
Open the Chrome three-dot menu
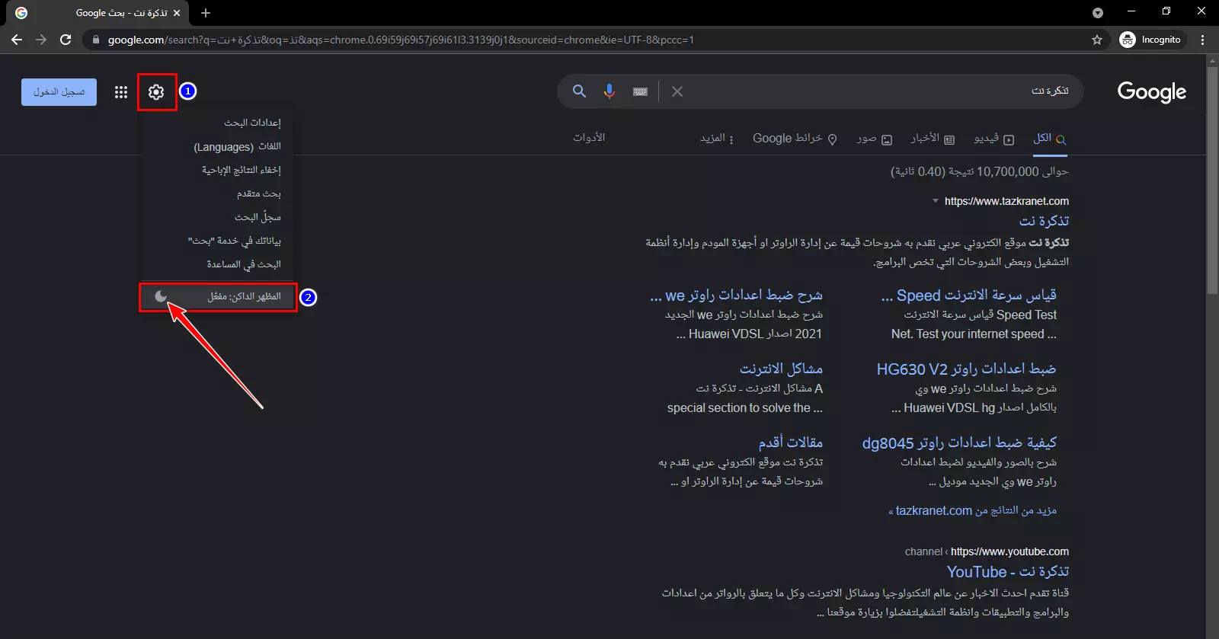[x=1203, y=40]
